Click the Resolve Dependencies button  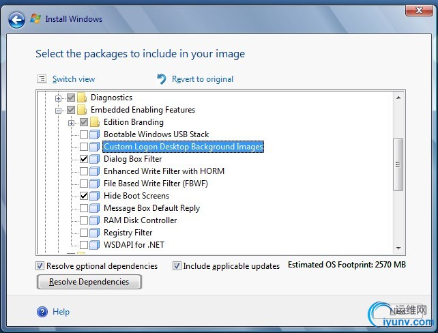pos(89,282)
